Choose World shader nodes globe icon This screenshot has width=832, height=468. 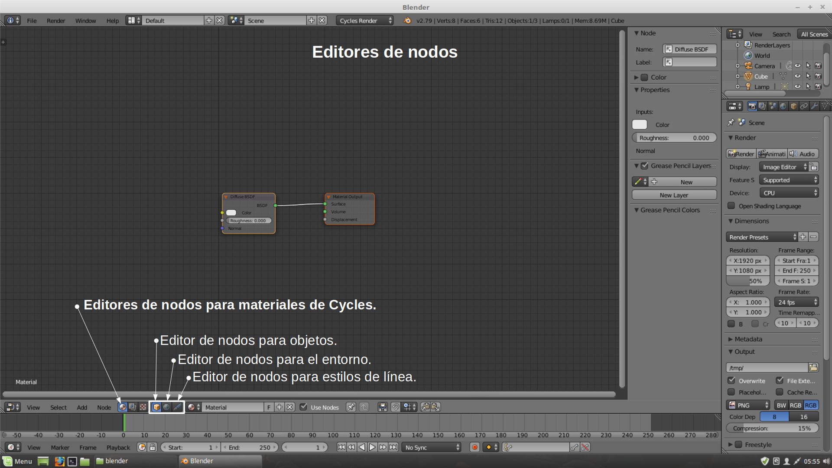[166, 407]
